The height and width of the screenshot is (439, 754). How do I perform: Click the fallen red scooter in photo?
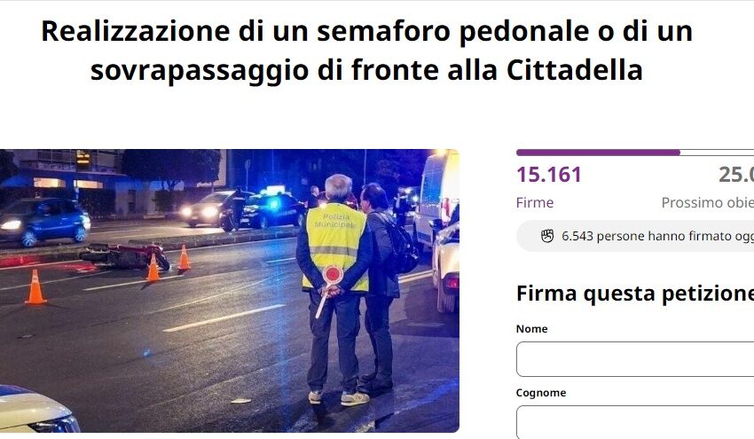126,256
